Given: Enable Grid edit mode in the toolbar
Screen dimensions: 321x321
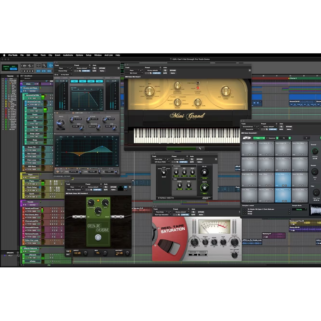Looking at the screenshot, I should 13,69.
